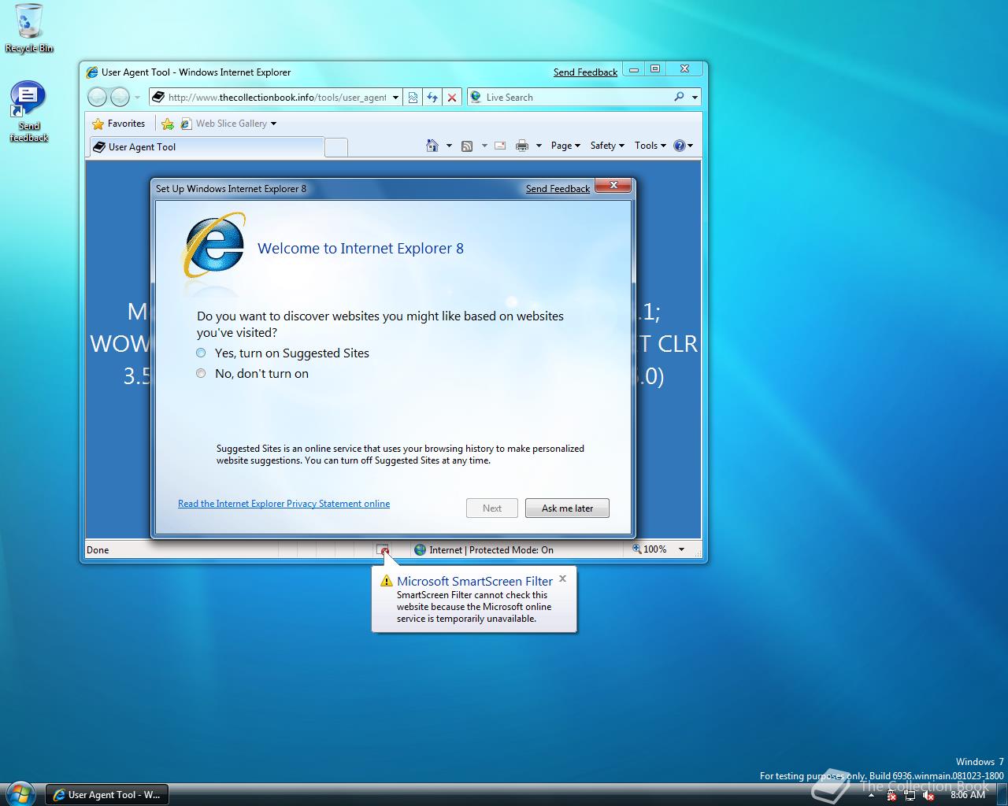Click the Stop loading red X icon
The image size is (1008, 806).
coord(452,98)
